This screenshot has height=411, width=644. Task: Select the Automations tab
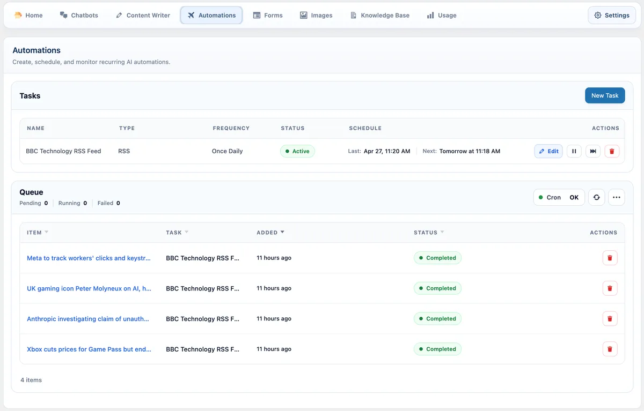click(211, 16)
